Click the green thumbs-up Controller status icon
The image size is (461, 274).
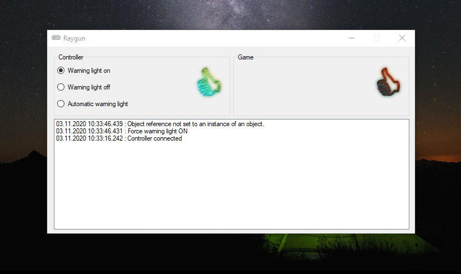click(x=209, y=82)
